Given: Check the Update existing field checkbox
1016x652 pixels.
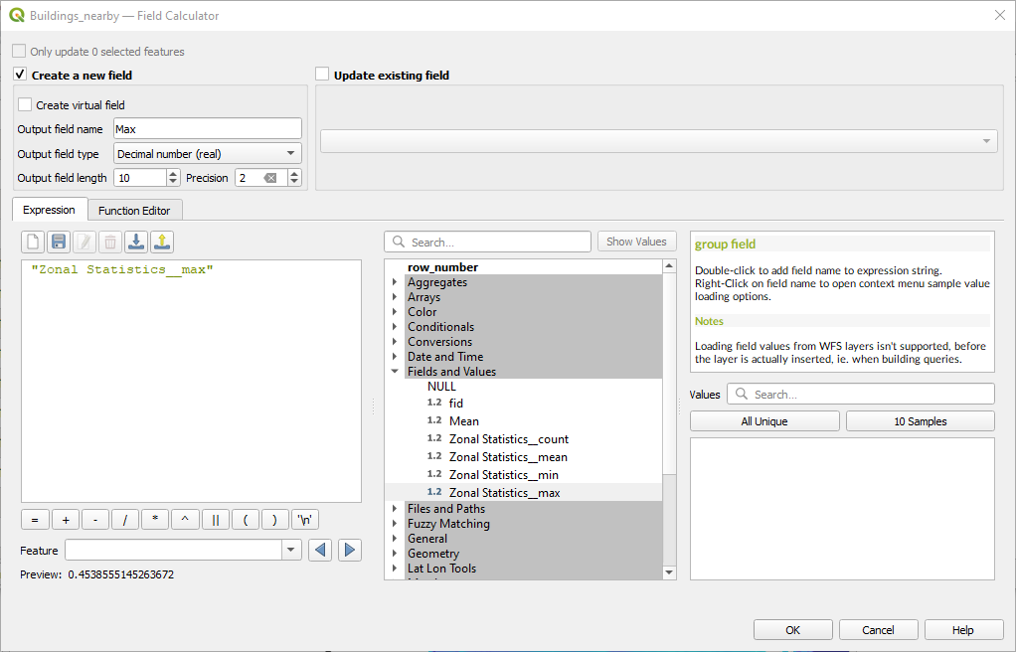Looking at the screenshot, I should (x=322, y=75).
